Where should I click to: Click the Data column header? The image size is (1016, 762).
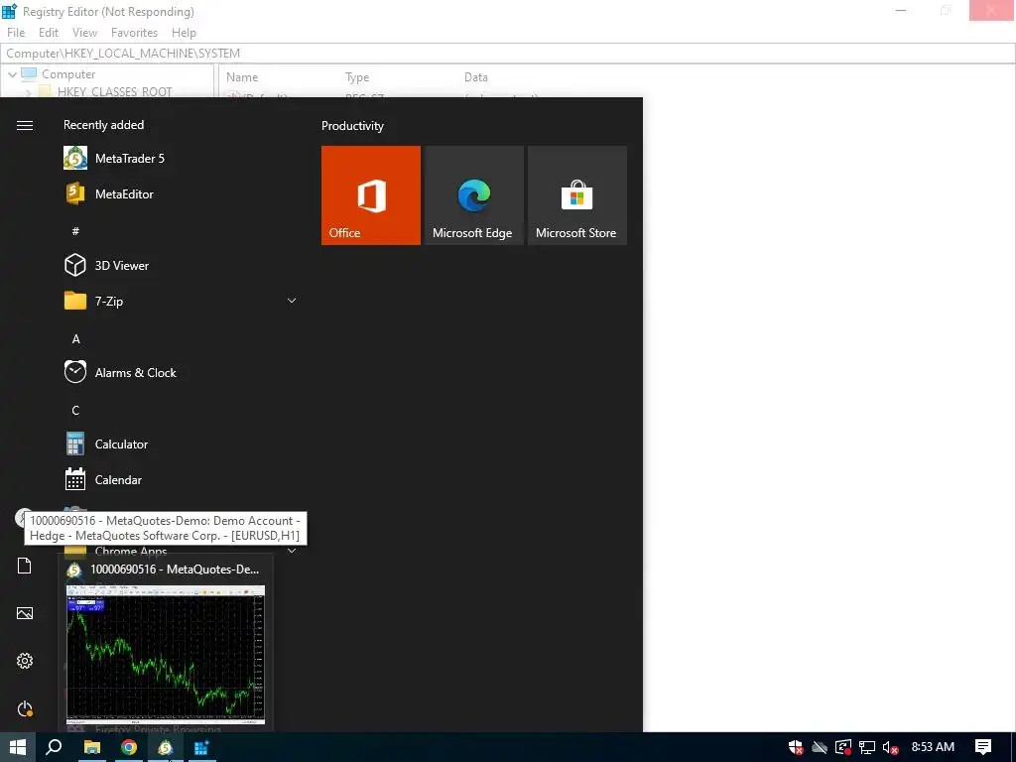tap(475, 77)
